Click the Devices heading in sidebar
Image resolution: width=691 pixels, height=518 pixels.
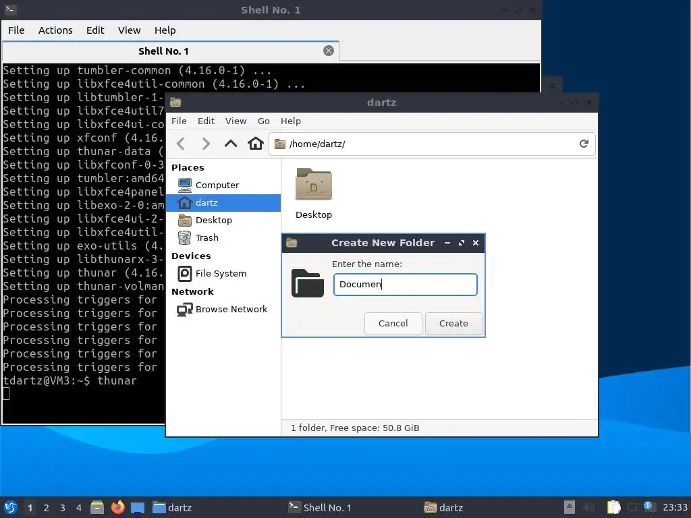[x=191, y=256]
